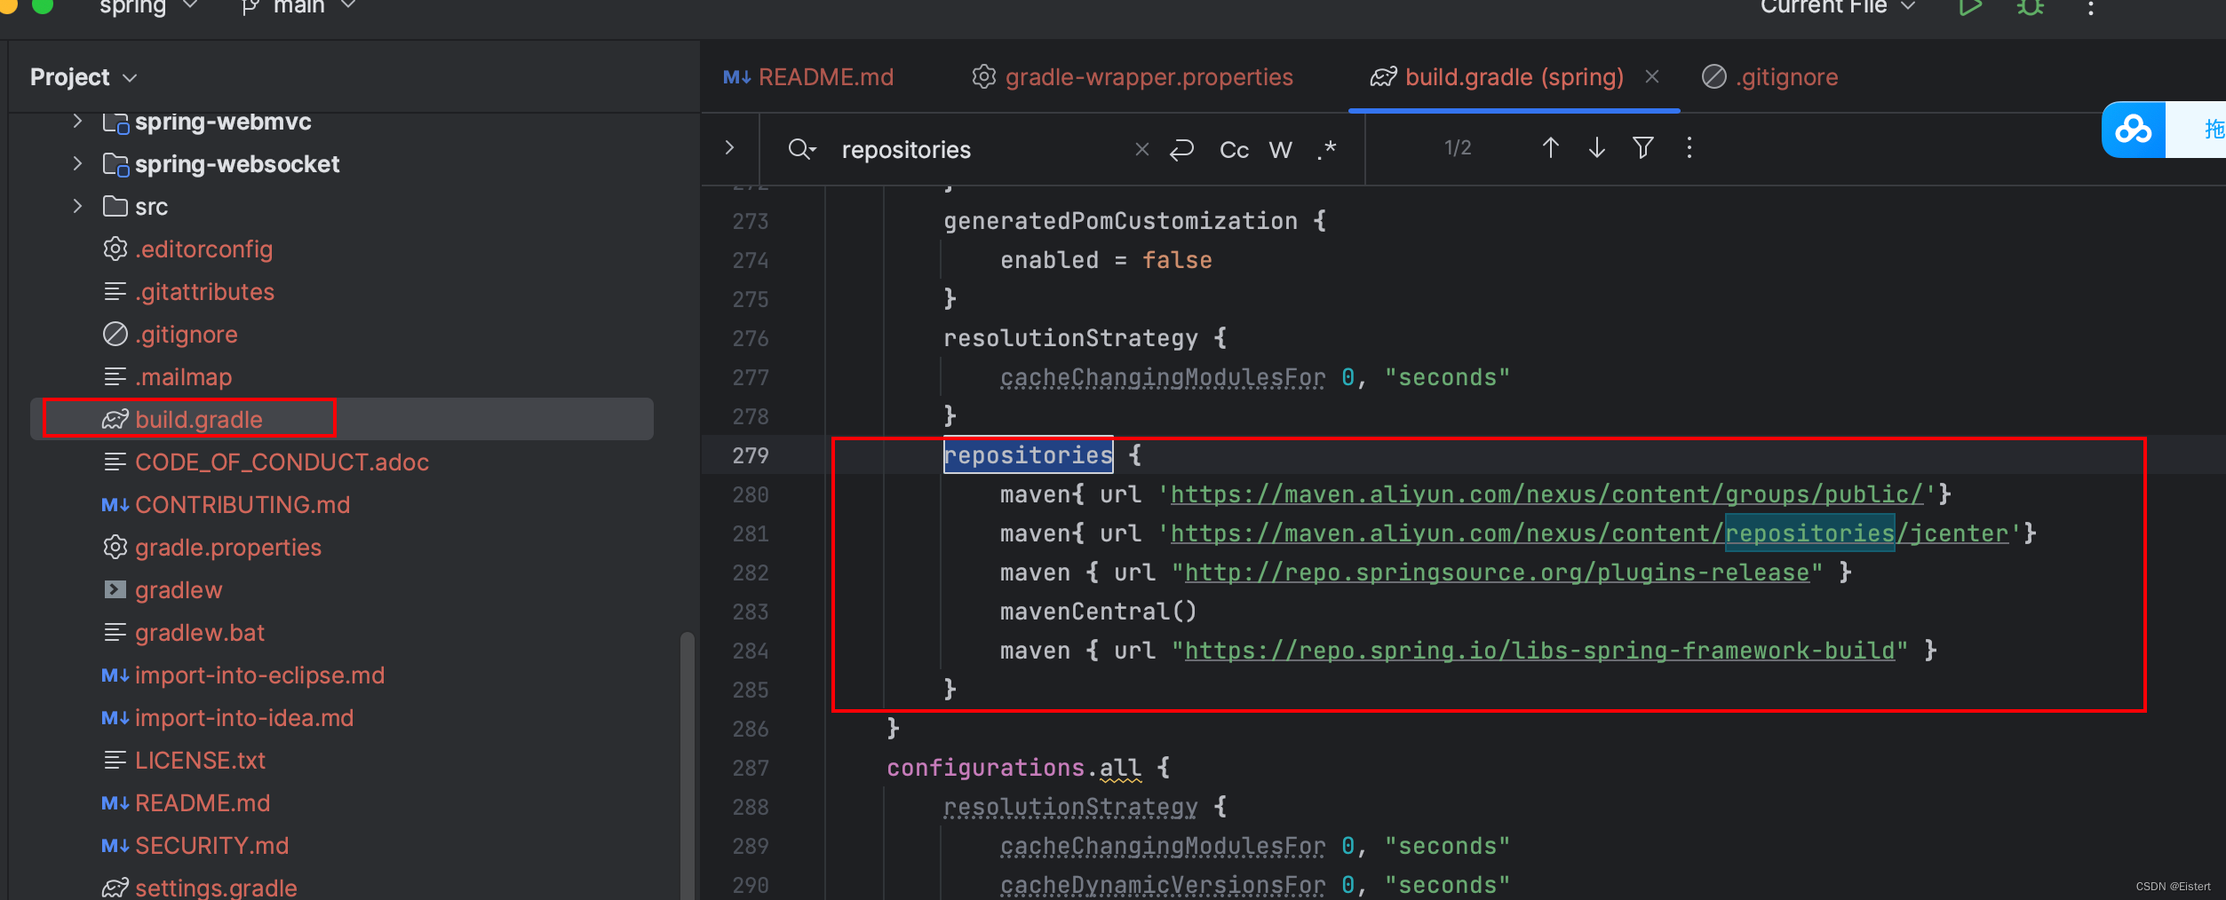Open aliyun jcenter repository URL link
The width and height of the screenshot is (2226, 900).
(1589, 533)
